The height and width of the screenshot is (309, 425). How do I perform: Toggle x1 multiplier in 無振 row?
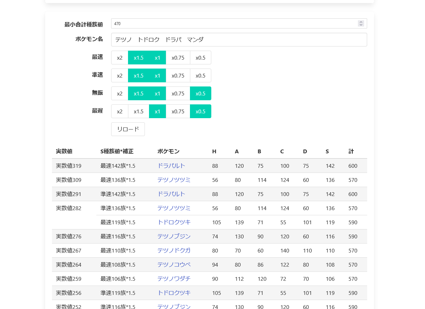158,93
